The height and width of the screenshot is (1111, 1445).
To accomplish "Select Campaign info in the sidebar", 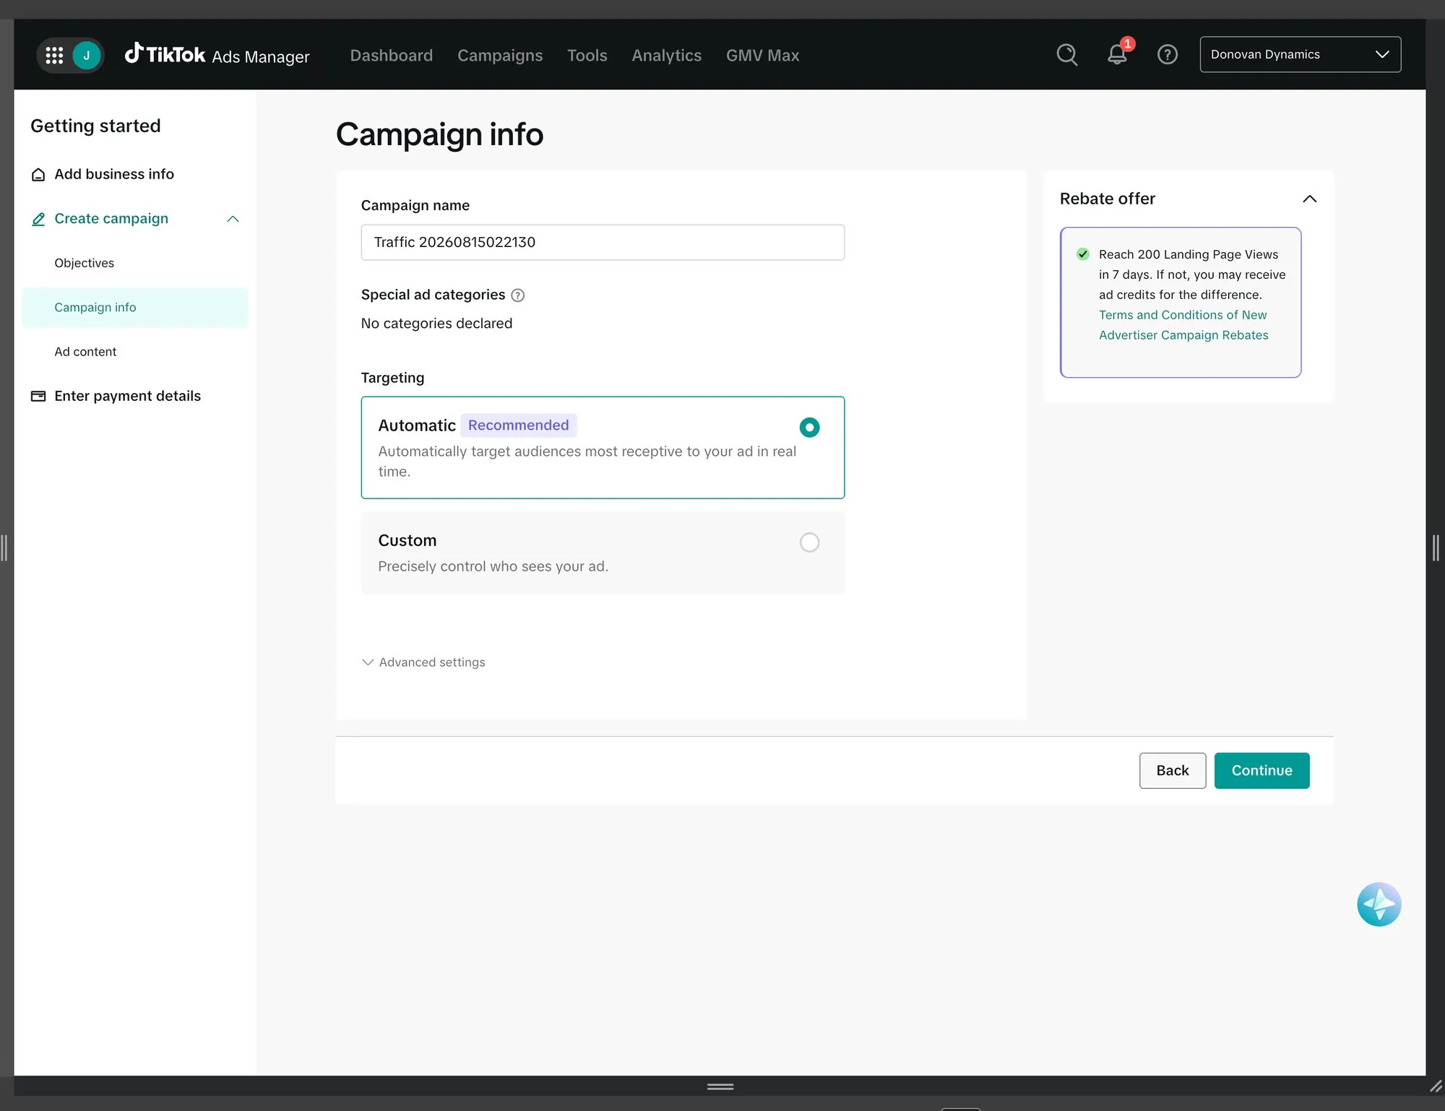I will [x=135, y=308].
